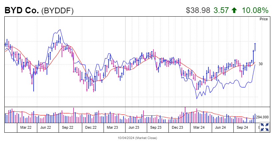Click the $38.98 share price
The height and width of the screenshot is (142, 273).
pos(198,10)
